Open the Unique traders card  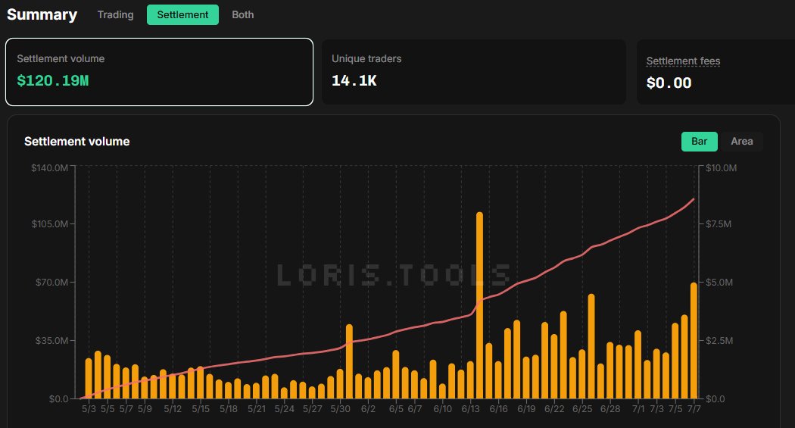point(473,72)
